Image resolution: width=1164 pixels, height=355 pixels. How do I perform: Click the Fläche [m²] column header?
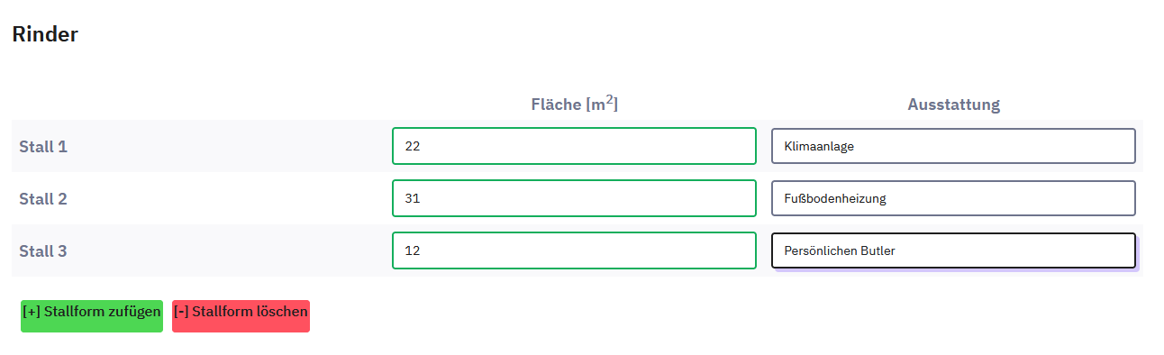tap(574, 104)
